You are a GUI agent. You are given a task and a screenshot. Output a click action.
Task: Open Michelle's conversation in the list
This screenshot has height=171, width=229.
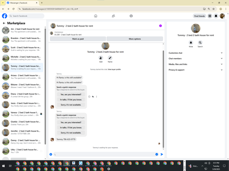(22, 58)
